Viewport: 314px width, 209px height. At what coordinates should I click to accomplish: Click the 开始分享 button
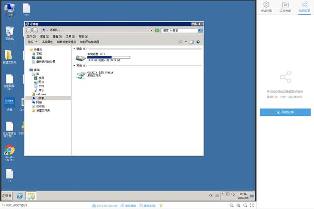(285, 112)
